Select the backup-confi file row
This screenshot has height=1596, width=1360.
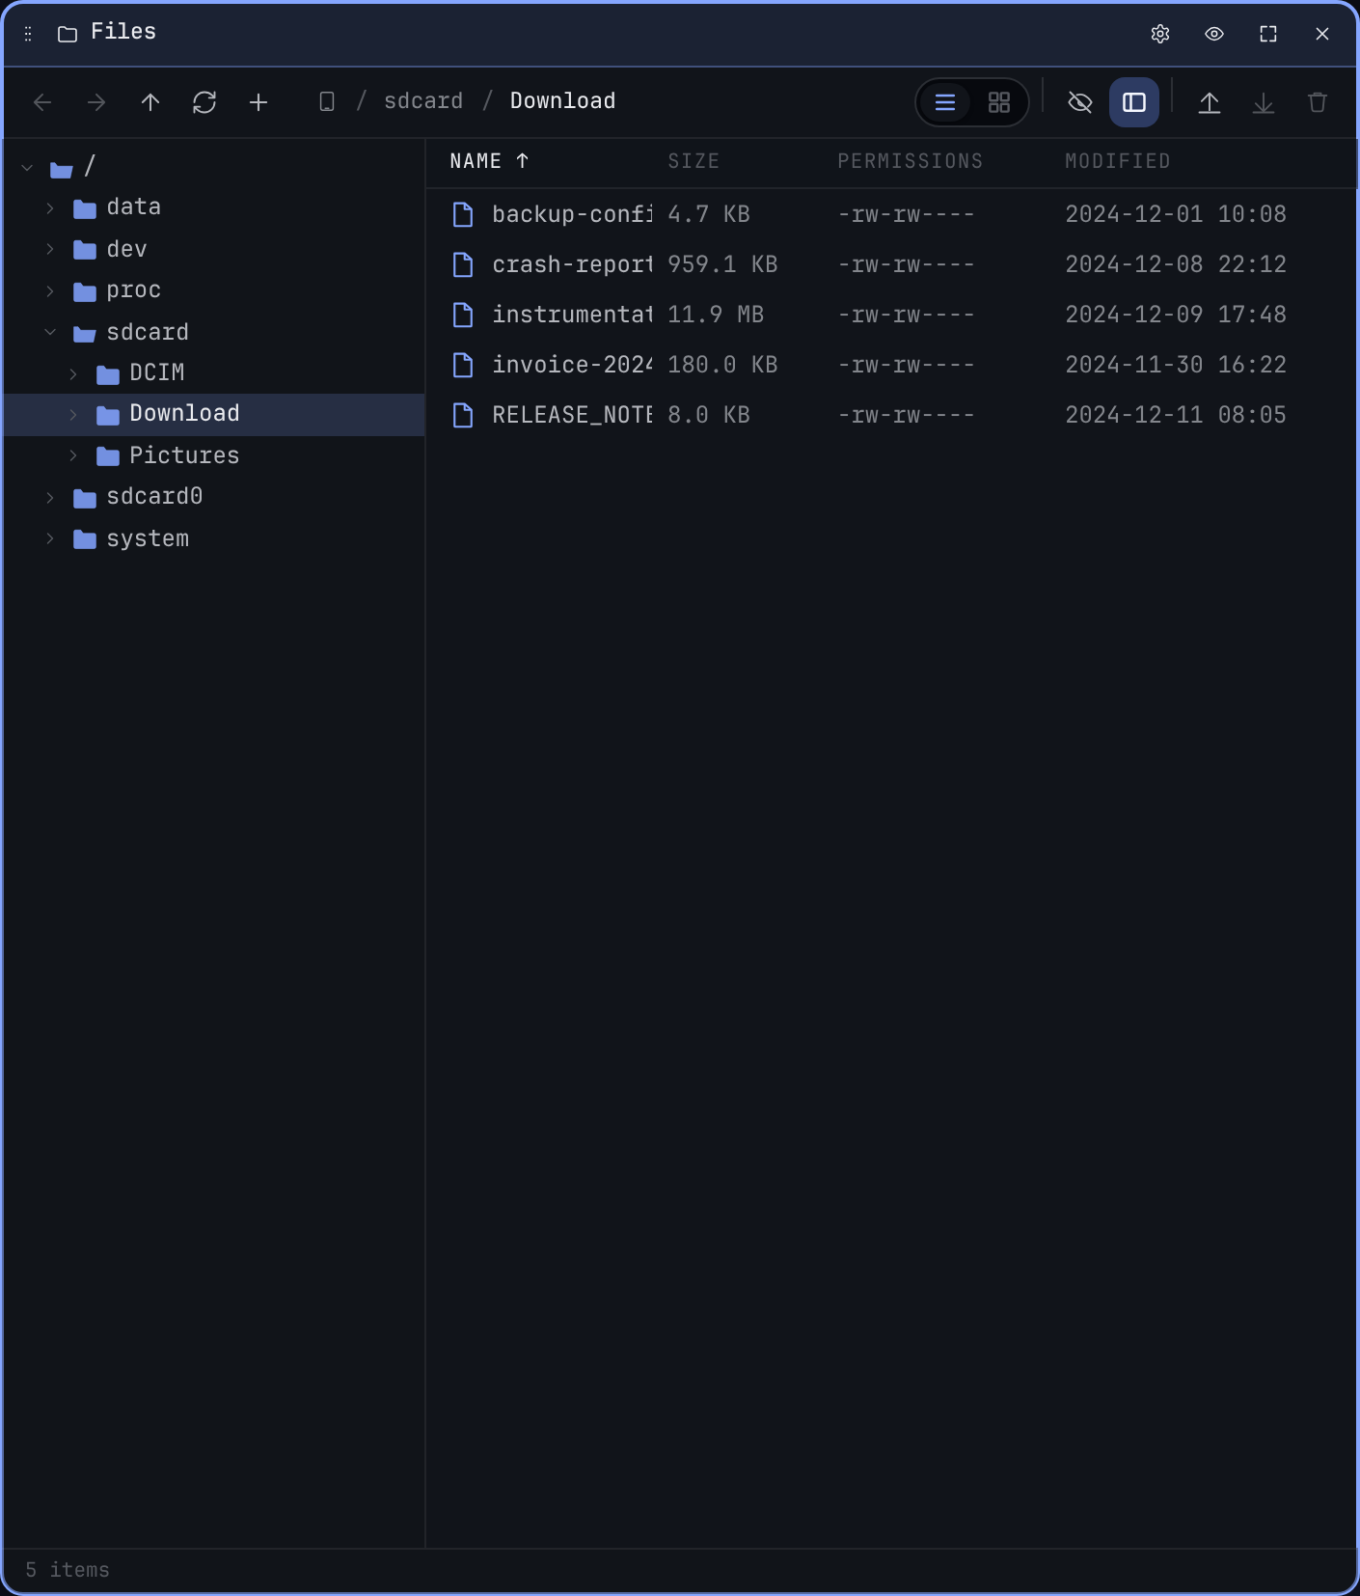[891, 214]
